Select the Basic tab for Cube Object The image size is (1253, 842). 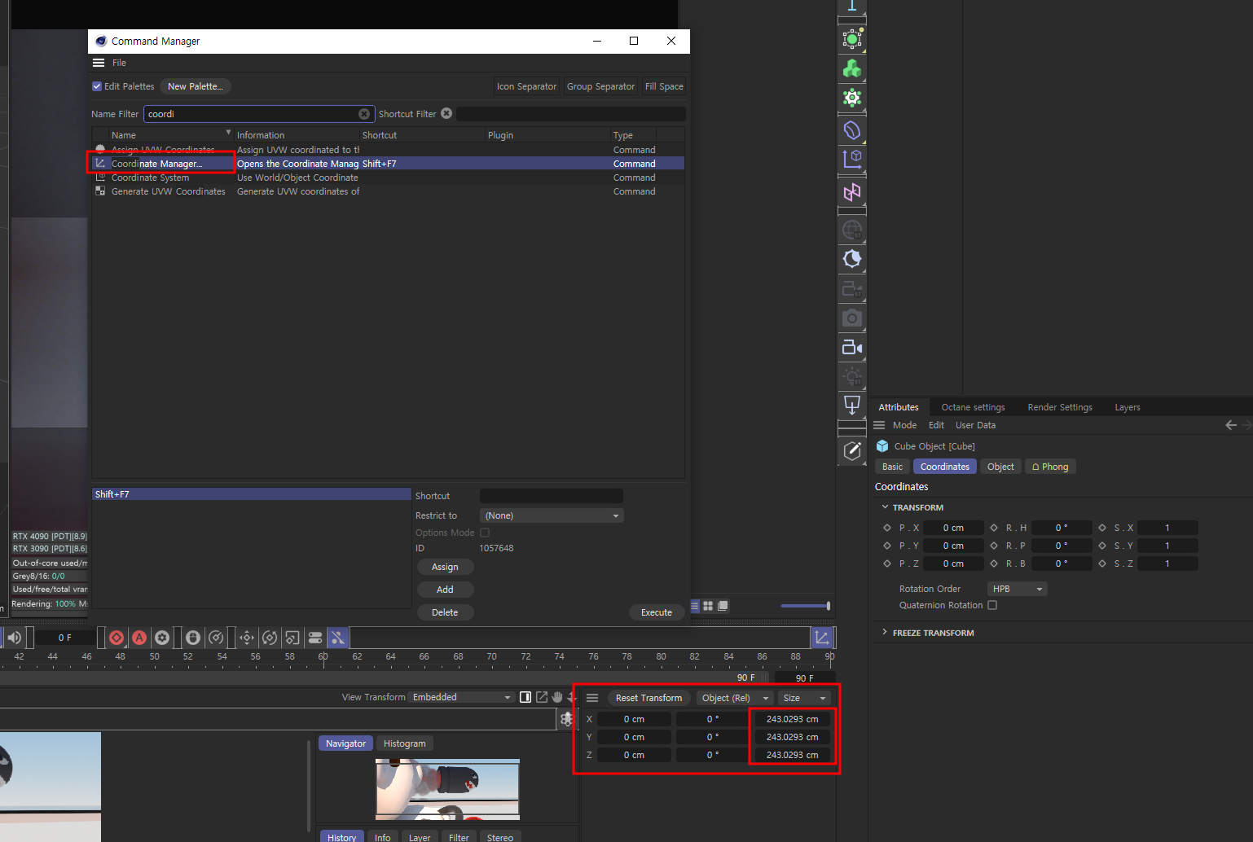[x=892, y=467]
